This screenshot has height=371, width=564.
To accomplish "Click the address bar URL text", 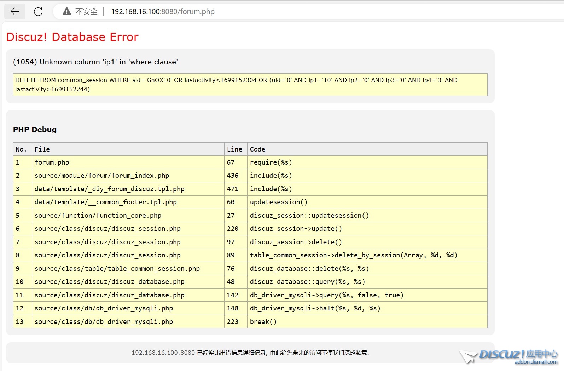I will point(163,12).
